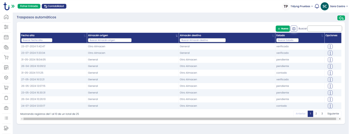Screen dimensions: 349x134
Task: Click the Tidyng logo icon
Action: click(x=6, y=6)
